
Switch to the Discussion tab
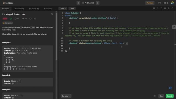pyautogui.click(x=19, y=9)
